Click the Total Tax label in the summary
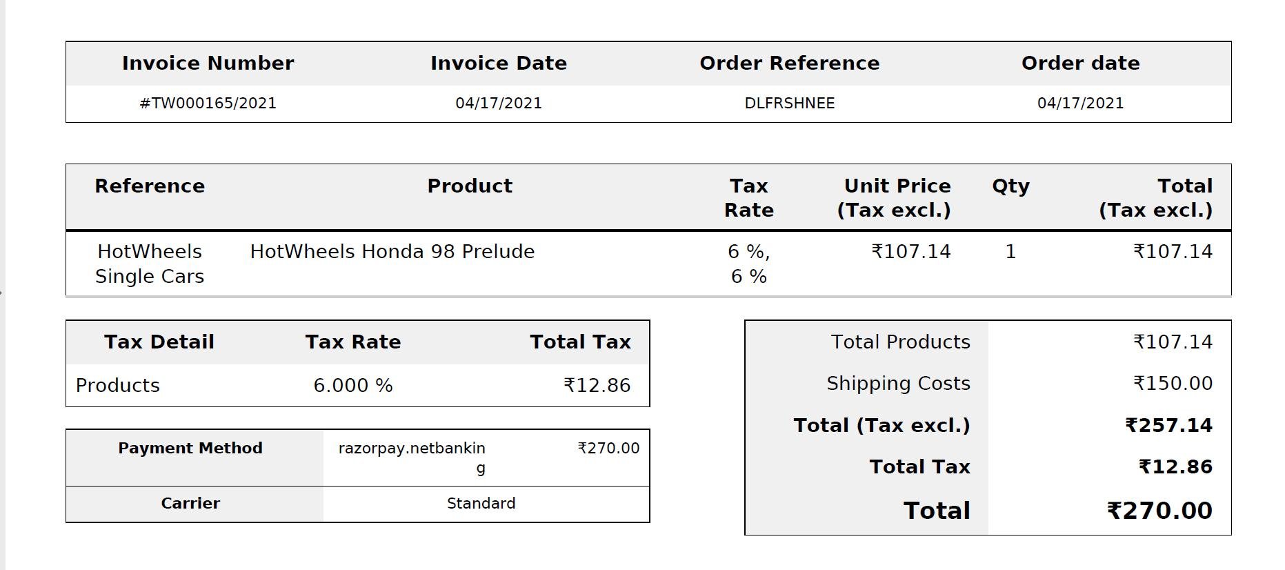Screen dimensions: 1285x570 919,467
